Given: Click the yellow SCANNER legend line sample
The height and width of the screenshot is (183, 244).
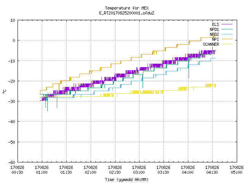Looking at the screenshot, I should [x=227, y=44].
